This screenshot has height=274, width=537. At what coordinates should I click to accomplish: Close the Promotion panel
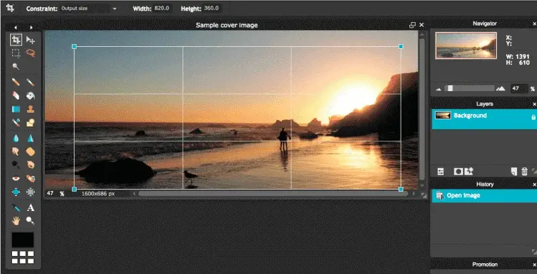(534, 265)
